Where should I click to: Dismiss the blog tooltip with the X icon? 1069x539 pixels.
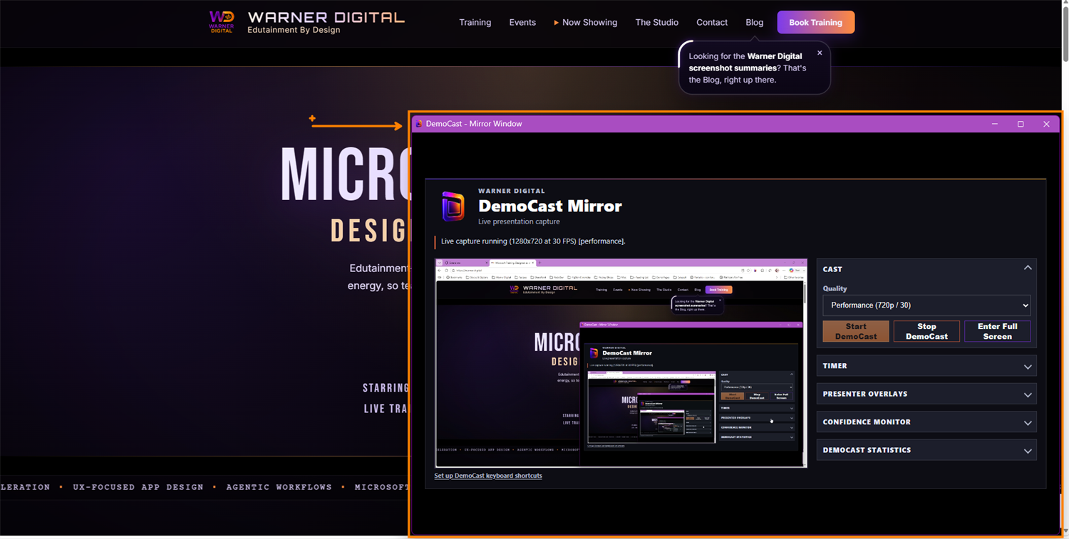point(820,53)
